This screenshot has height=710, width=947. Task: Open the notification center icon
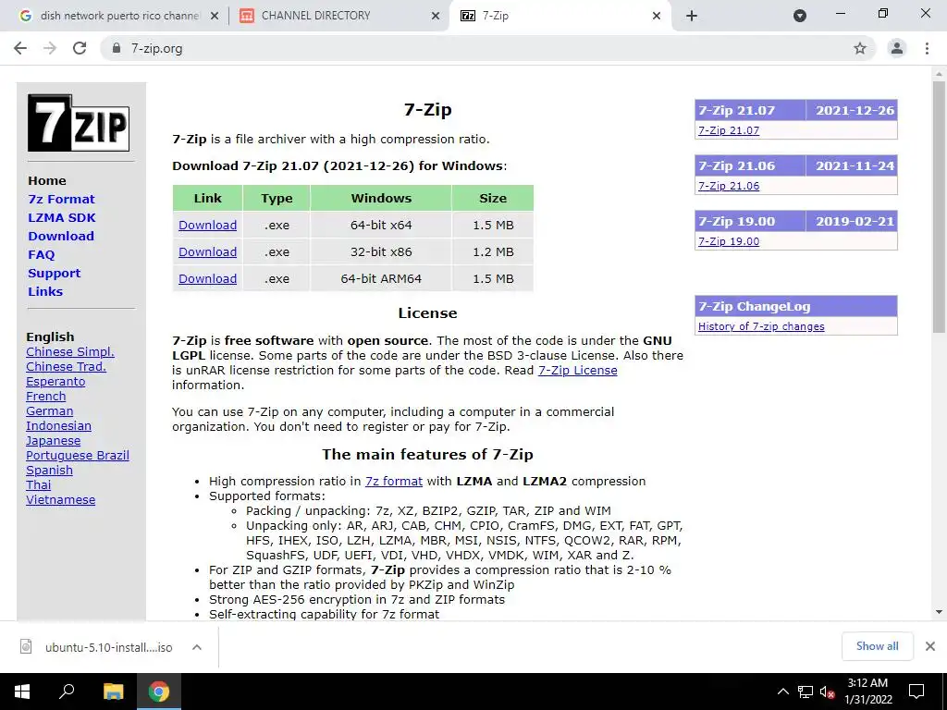click(x=916, y=692)
